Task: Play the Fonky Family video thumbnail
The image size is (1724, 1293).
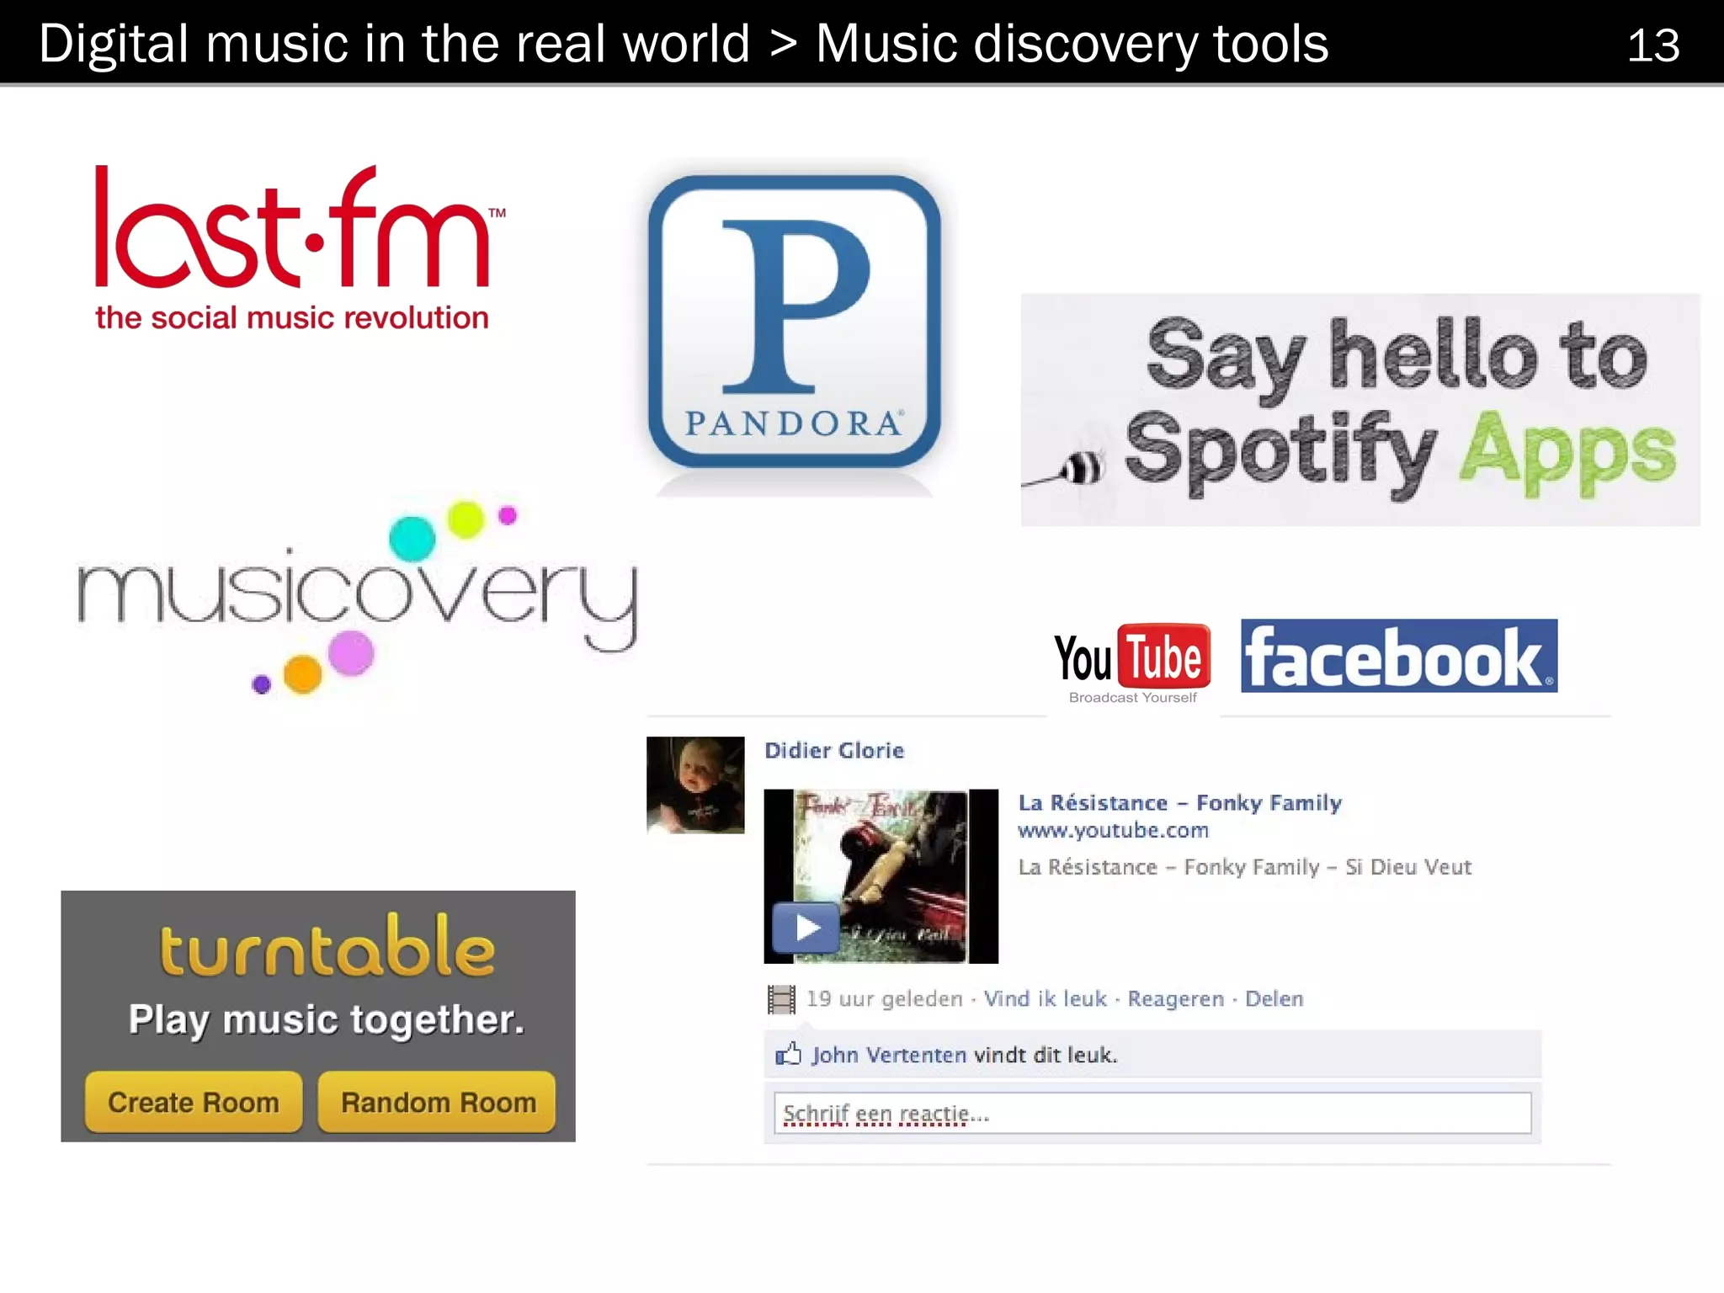Action: (881, 876)
